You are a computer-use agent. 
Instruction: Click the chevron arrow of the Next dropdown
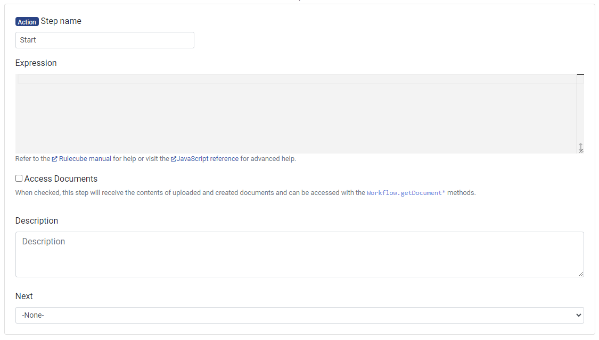[x=579, y=315]
